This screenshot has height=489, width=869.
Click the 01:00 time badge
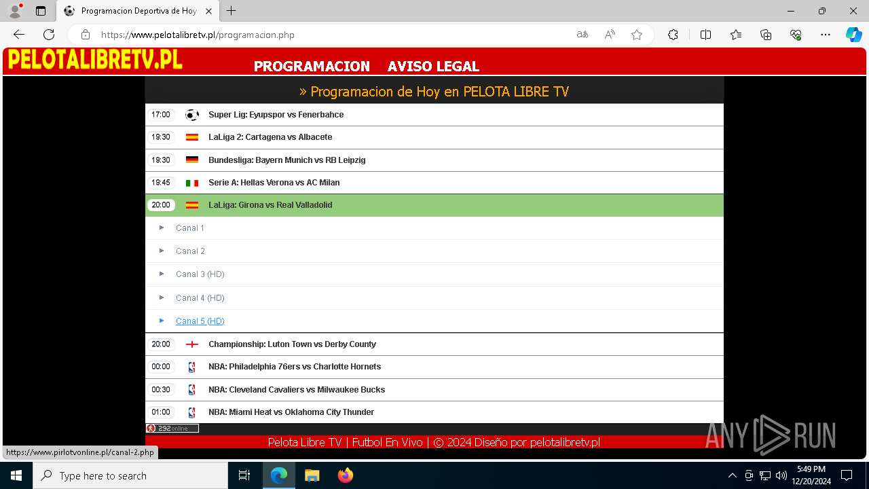click(161, 412)
